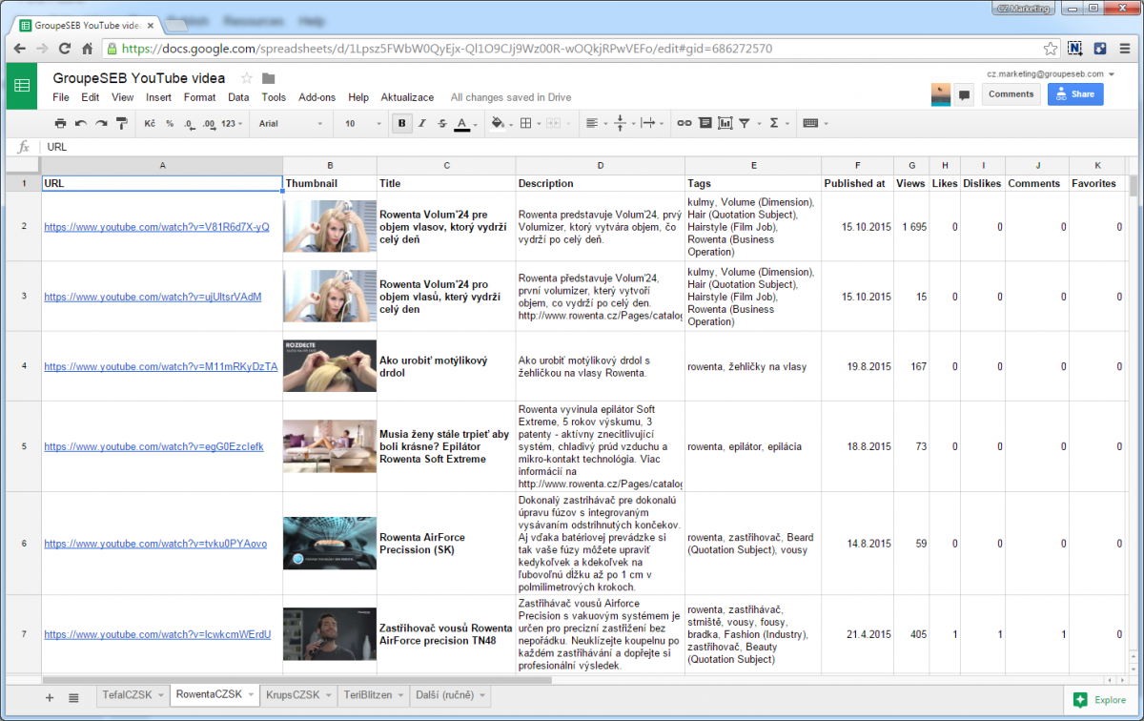The image size is (1144, 721).
Task: Insert a chart using toolbar icon
Action: tap(725, 123)
